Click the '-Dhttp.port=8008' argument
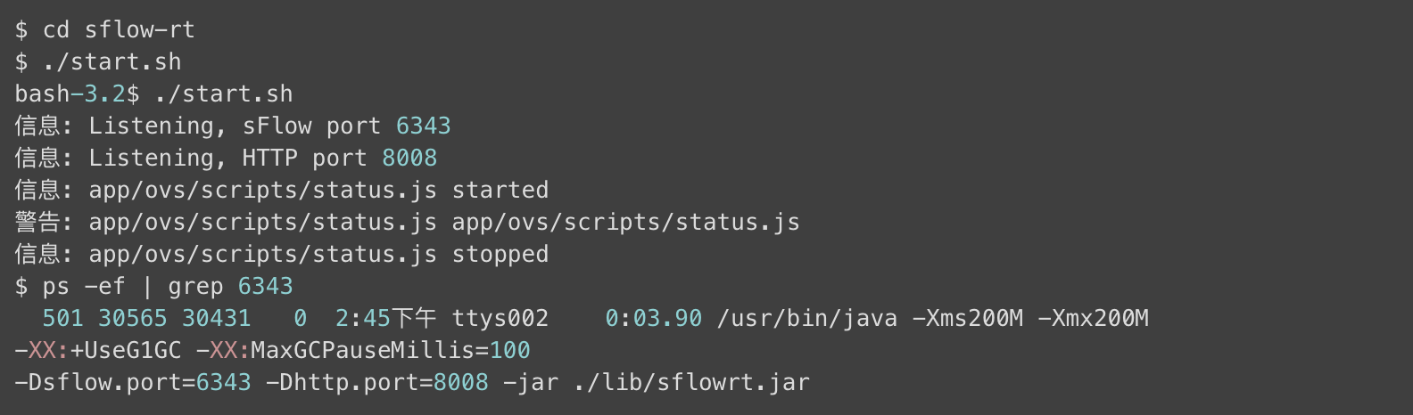This screenshot has height=415, width=1413. click(376, 382)
